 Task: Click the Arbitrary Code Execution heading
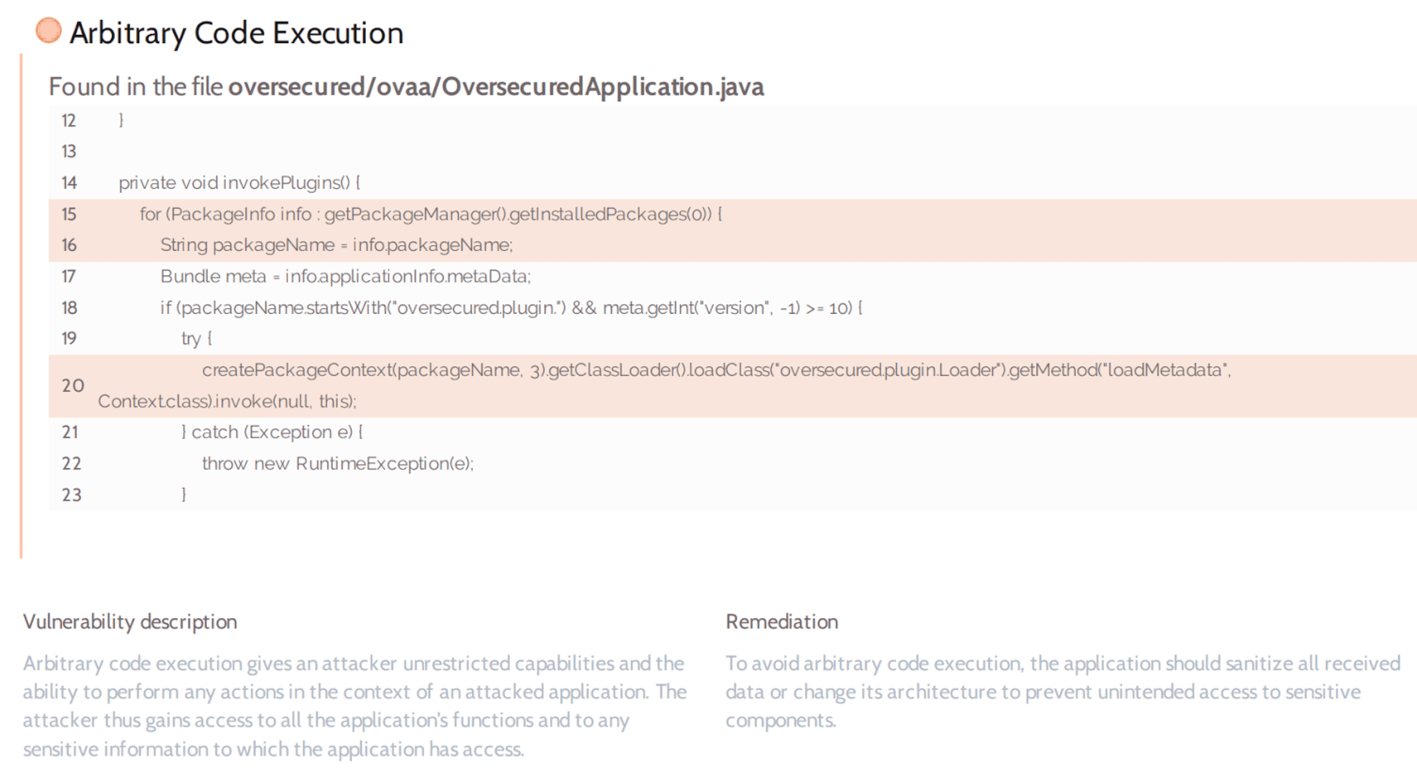[236, 33]
